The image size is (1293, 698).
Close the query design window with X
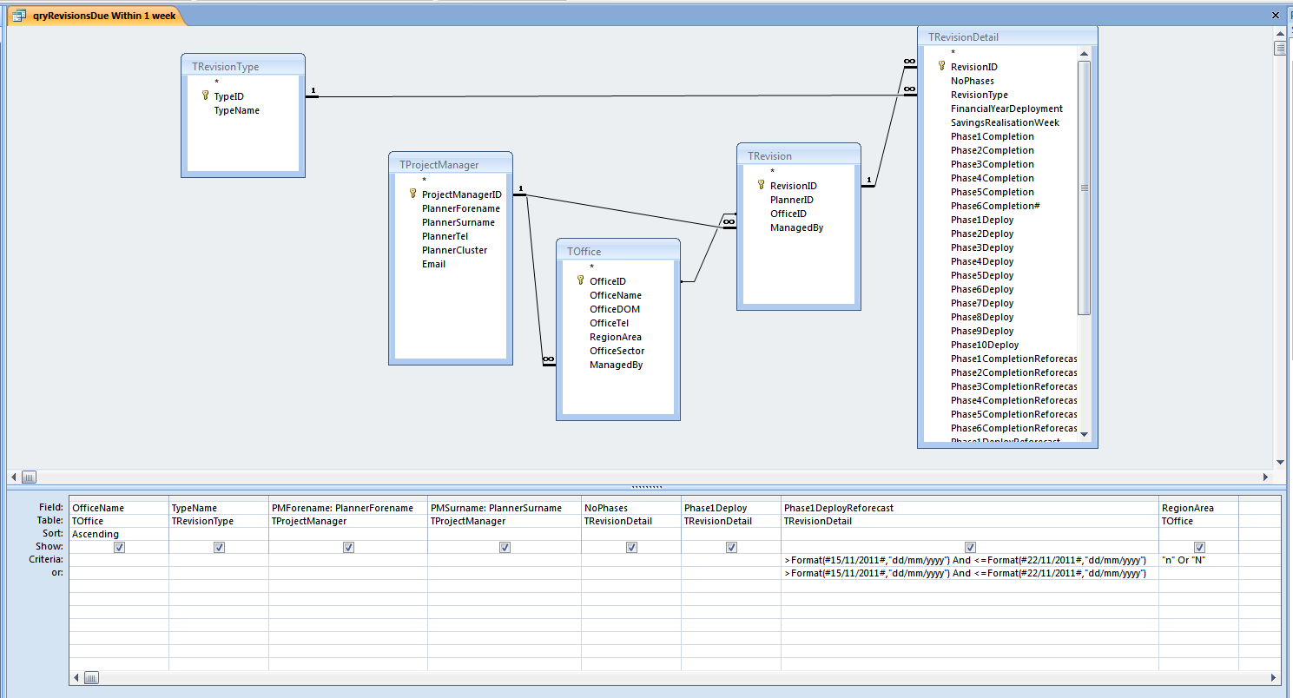click(1276, 16)
